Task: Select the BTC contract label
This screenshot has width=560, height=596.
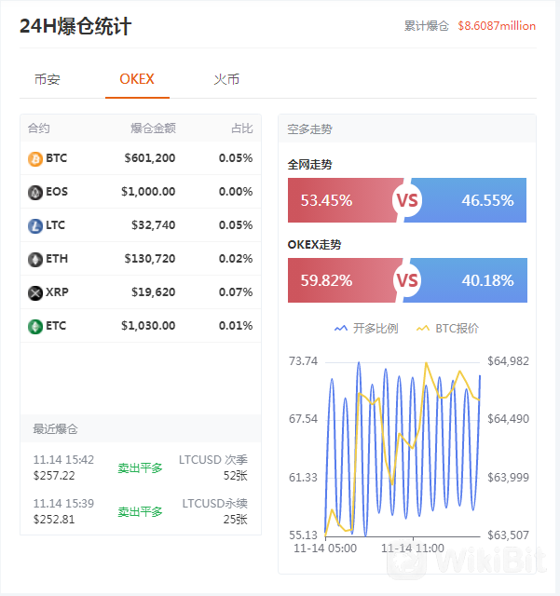Action: [x=56, y=158]
